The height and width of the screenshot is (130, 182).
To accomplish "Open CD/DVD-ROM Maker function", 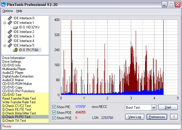I will (x=17, y=84).
